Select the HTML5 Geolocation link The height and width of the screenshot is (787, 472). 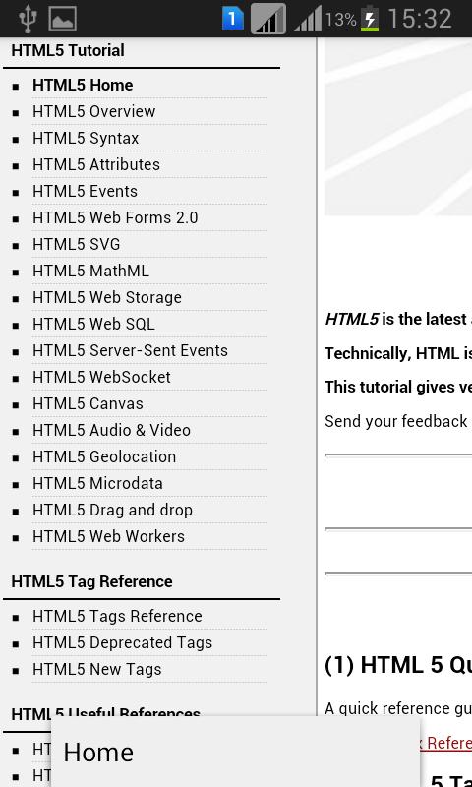(x=104, y=457)
